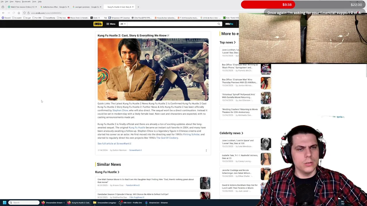The height and width of the screenshot is (206, 367).
Task: Click the IMDb search input field
Action: pos(172,24)
